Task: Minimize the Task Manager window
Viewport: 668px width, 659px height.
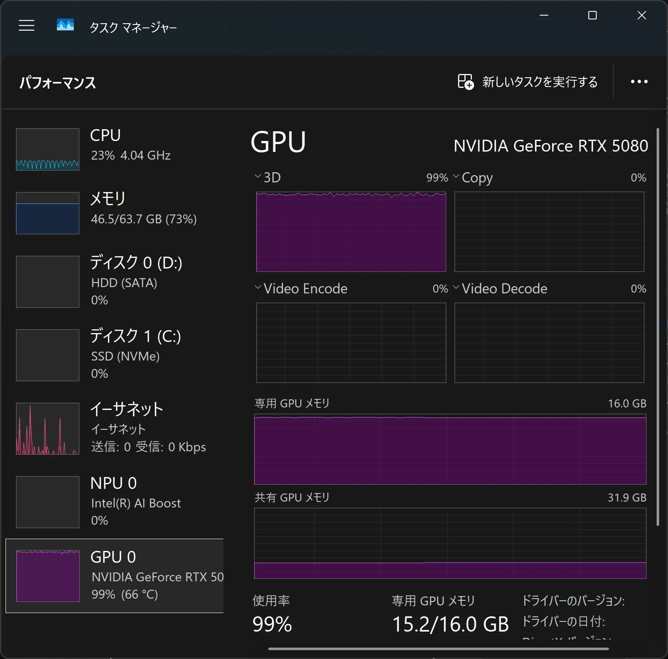Action: click(544, 16)
